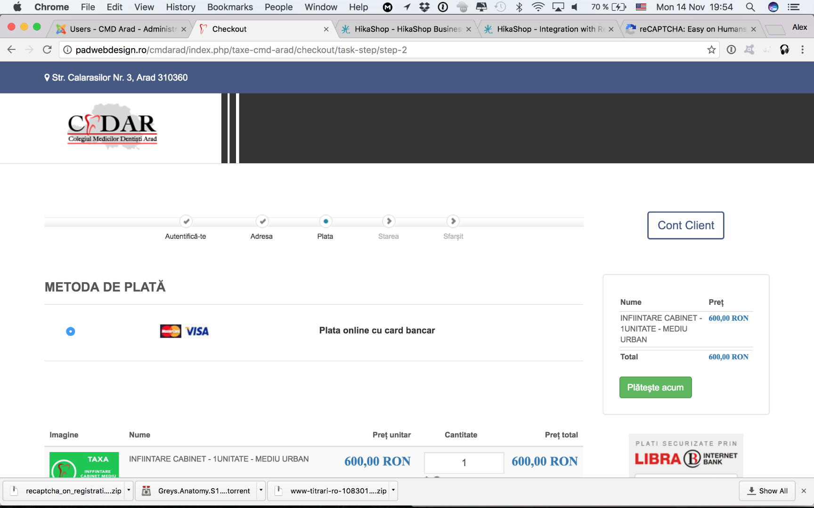Click the Libra Internet Bank logo
The width and height of the screenshot is (814, 508).
pos(686,459)
